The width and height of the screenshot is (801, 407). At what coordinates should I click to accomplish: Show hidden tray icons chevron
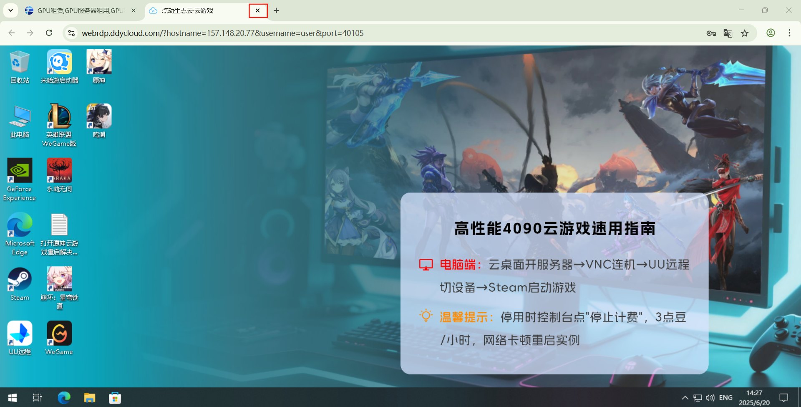tap(685, 398)
